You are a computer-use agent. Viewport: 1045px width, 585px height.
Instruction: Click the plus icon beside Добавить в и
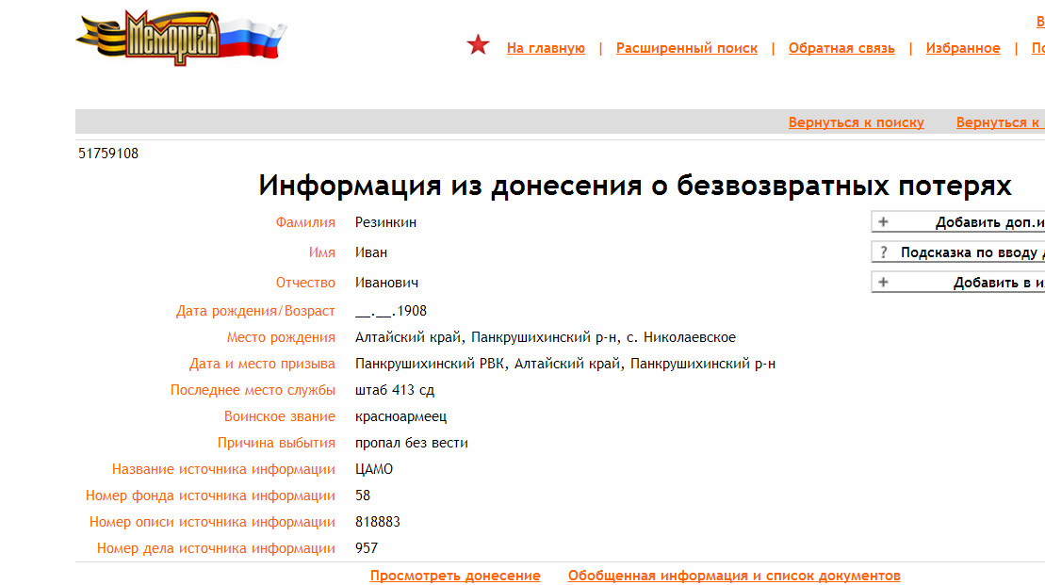coord(883,283)
